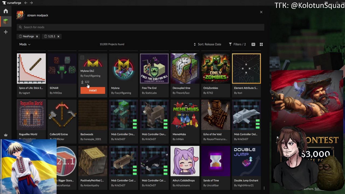Remove the NeoForge filter chip

pyautogui.click(x=37, y=36)
